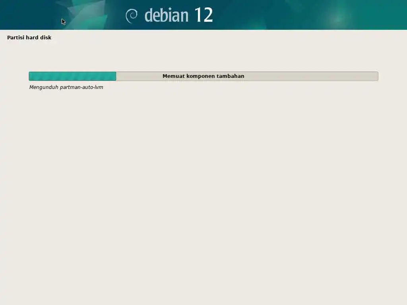Click the 'debian 12' banner title
Viewport: 407px width, 305px height.
(x=178, y=15)
